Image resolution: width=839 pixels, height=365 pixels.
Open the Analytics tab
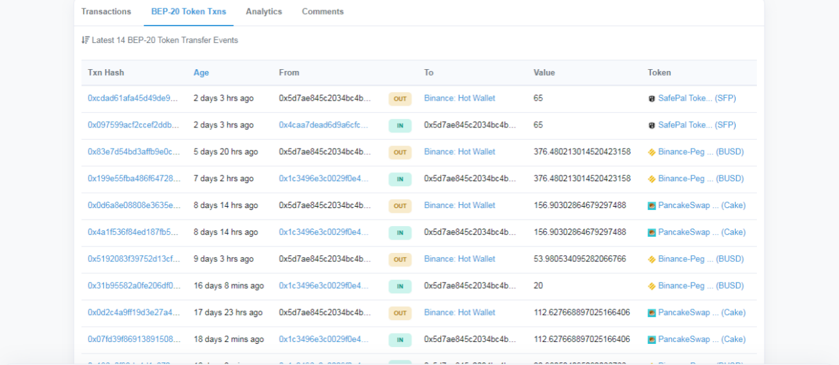pyautogui.click(x=264, y=12)
